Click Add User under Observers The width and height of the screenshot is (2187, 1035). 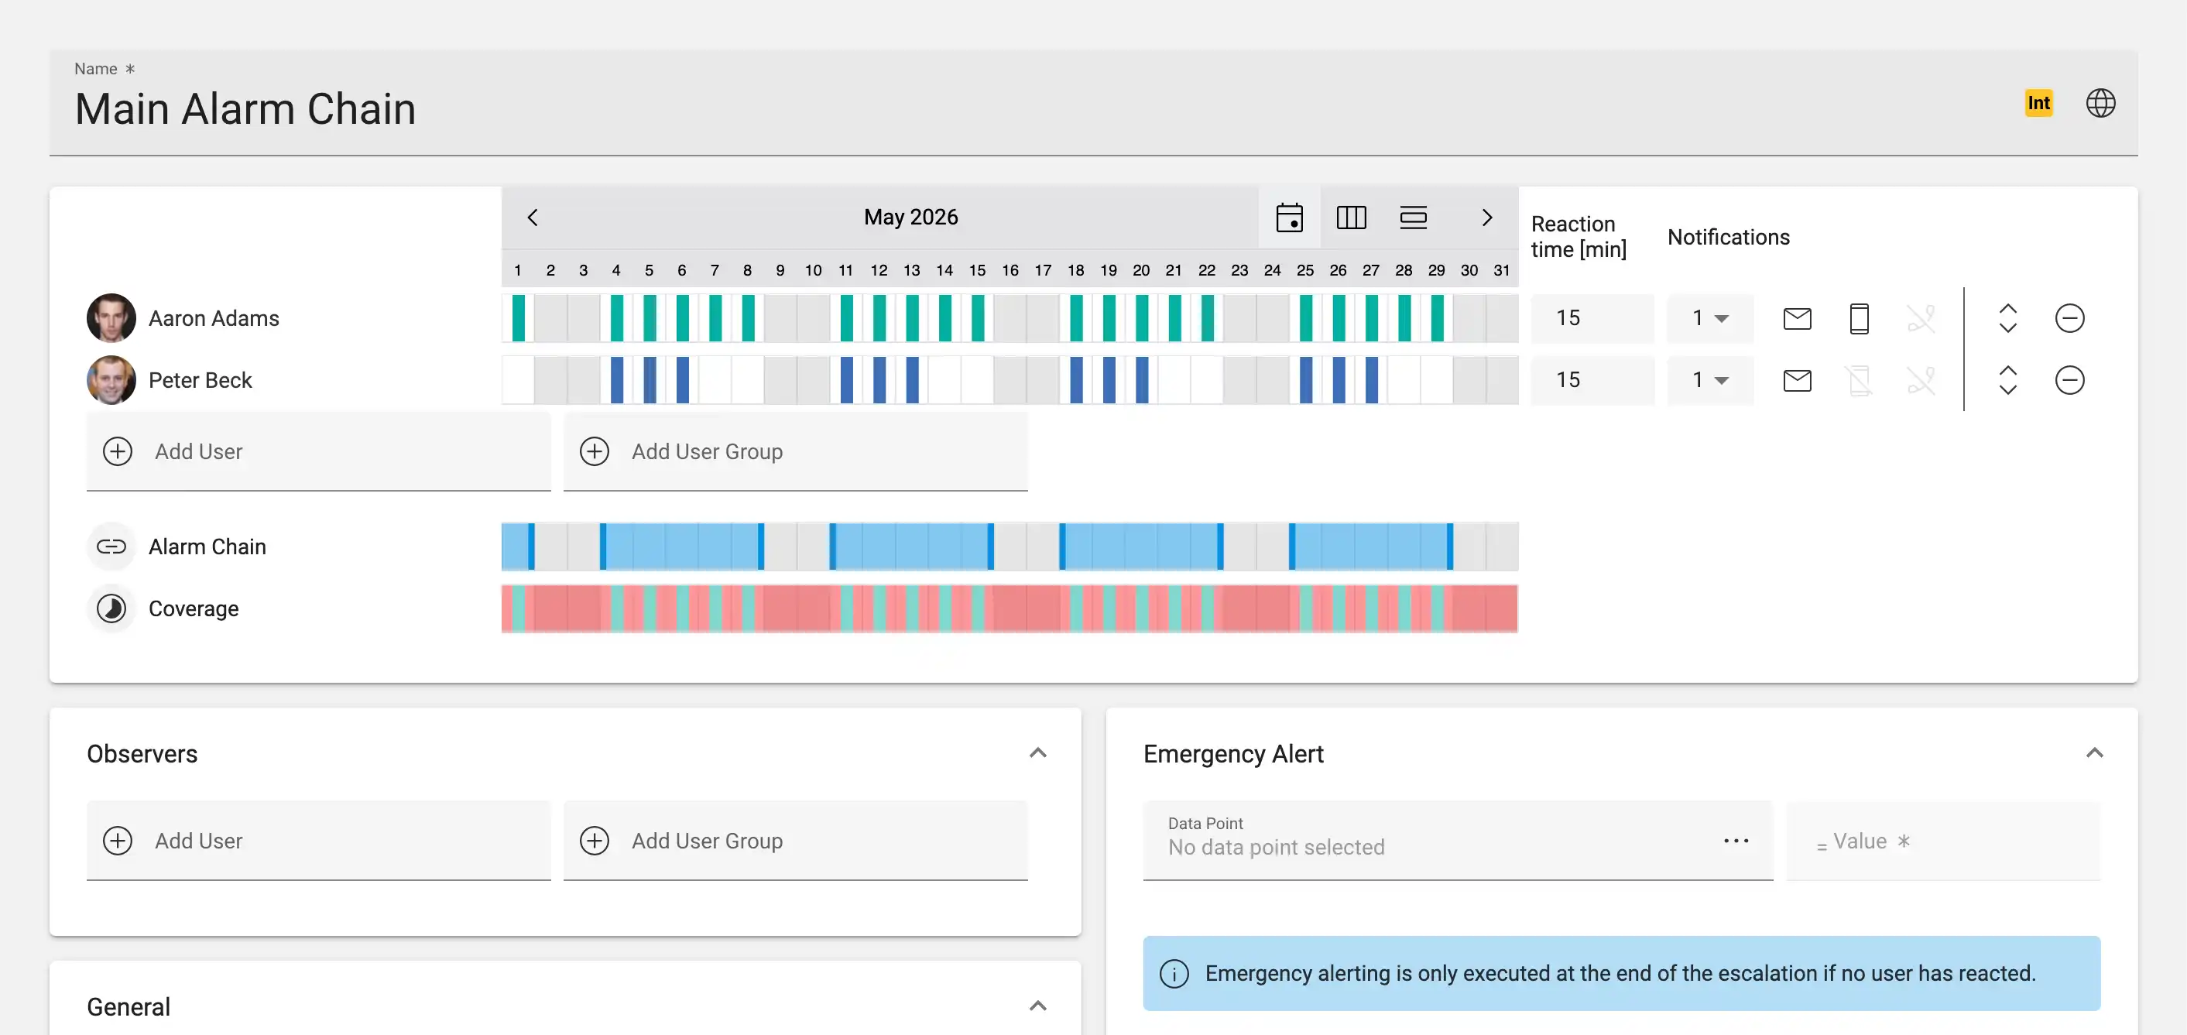coord(318,841)
